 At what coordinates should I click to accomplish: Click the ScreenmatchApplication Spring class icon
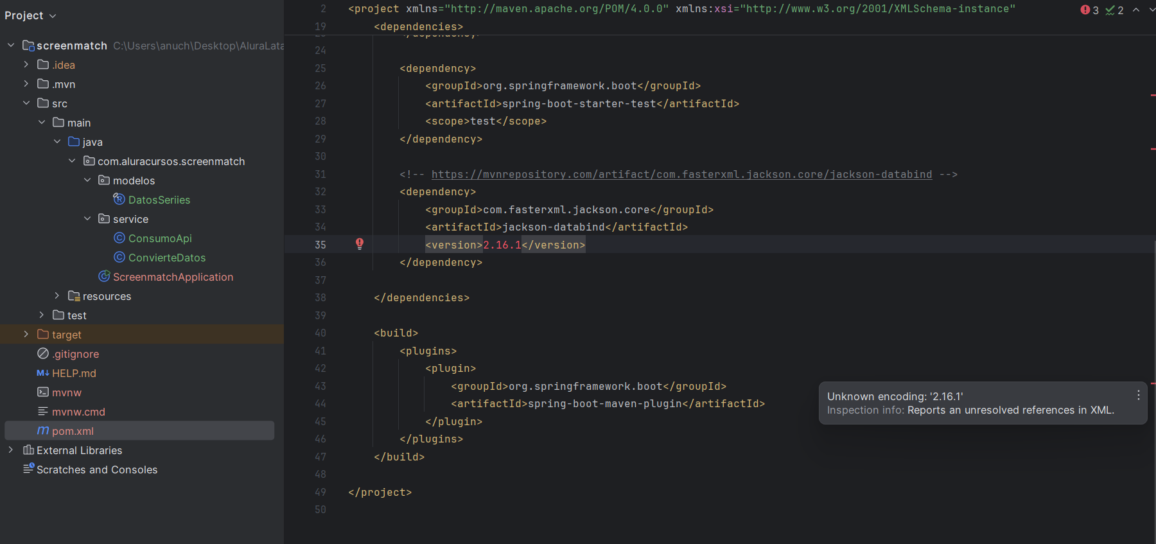(x=104, y=276)
